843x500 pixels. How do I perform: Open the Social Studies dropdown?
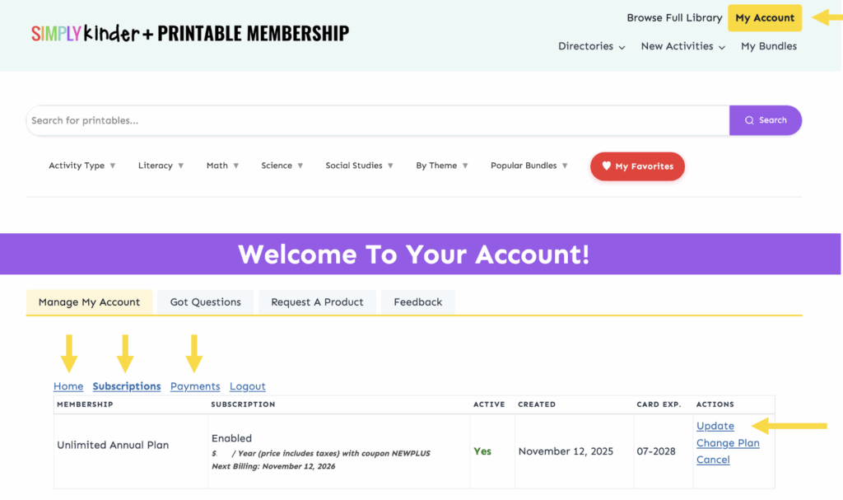pos(359,166)
